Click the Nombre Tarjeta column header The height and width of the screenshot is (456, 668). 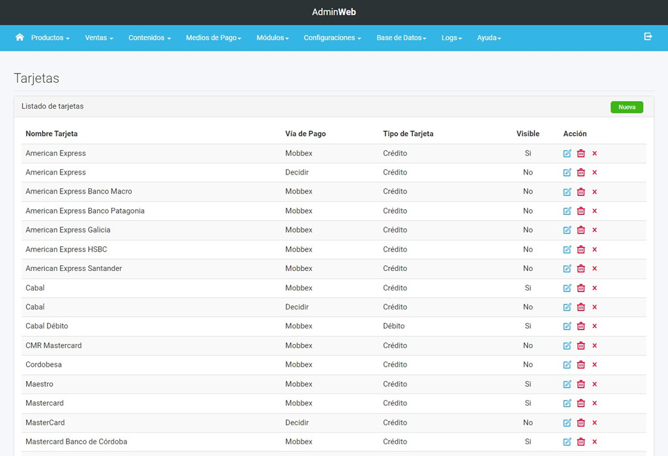[52, 134]
